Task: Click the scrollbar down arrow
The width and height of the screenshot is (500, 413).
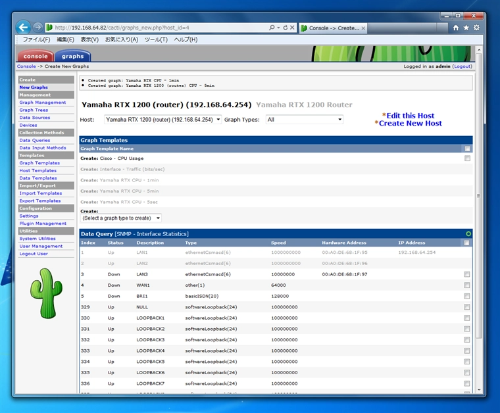Action: (479, 390)
